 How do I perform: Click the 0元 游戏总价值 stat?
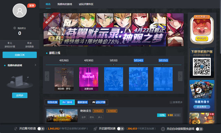10,45
